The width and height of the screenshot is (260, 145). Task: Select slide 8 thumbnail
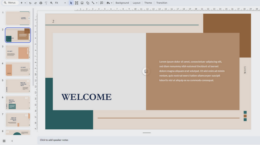(18, 132)
